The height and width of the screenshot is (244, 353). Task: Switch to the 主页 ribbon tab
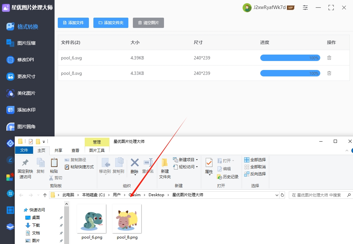click(x=41, y=150)
